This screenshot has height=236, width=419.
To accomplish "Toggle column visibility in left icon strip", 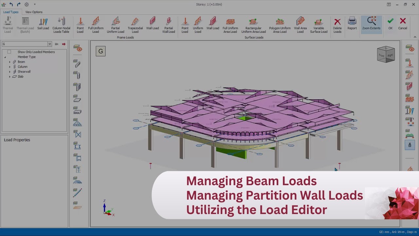I will [x=77, y=75].
